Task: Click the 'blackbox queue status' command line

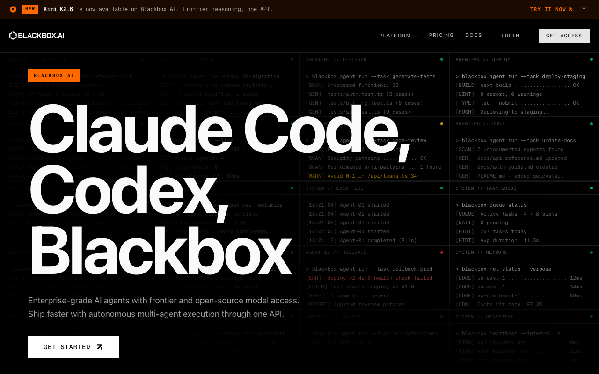Action: [491, 205]
